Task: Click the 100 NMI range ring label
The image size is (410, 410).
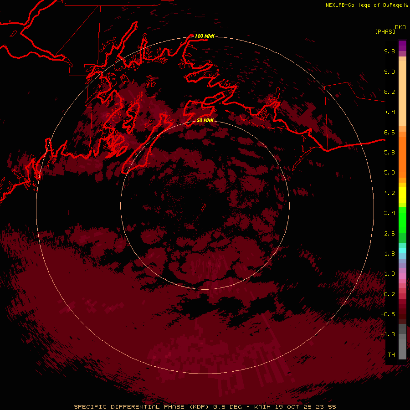Action: coord(205,36)
